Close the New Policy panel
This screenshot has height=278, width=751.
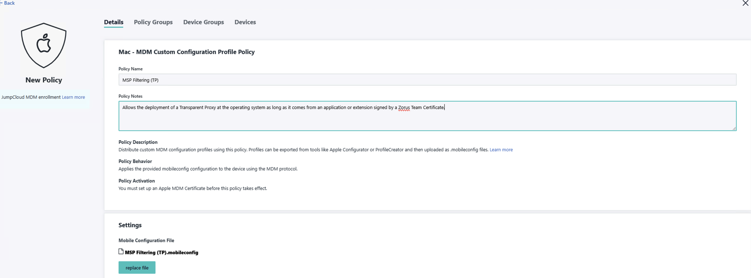(x=745, y=3)
